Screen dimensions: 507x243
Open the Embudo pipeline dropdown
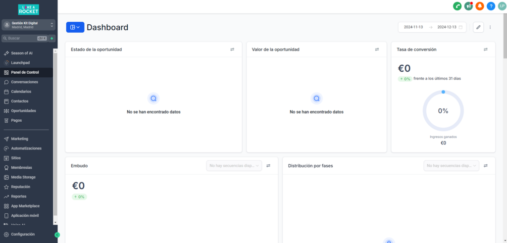pos(234,166)
